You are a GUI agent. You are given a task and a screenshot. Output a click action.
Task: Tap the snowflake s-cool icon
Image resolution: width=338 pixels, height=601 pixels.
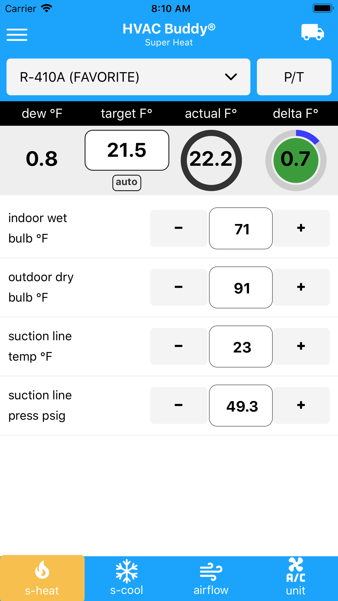pyautogui.click(x=127, y=571)
